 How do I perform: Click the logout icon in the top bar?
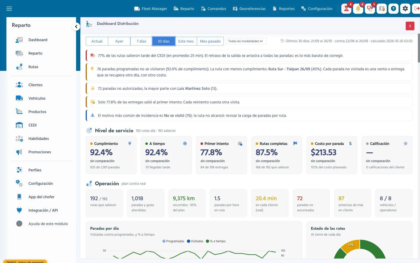pyautogui.click(x=417, y=9)
